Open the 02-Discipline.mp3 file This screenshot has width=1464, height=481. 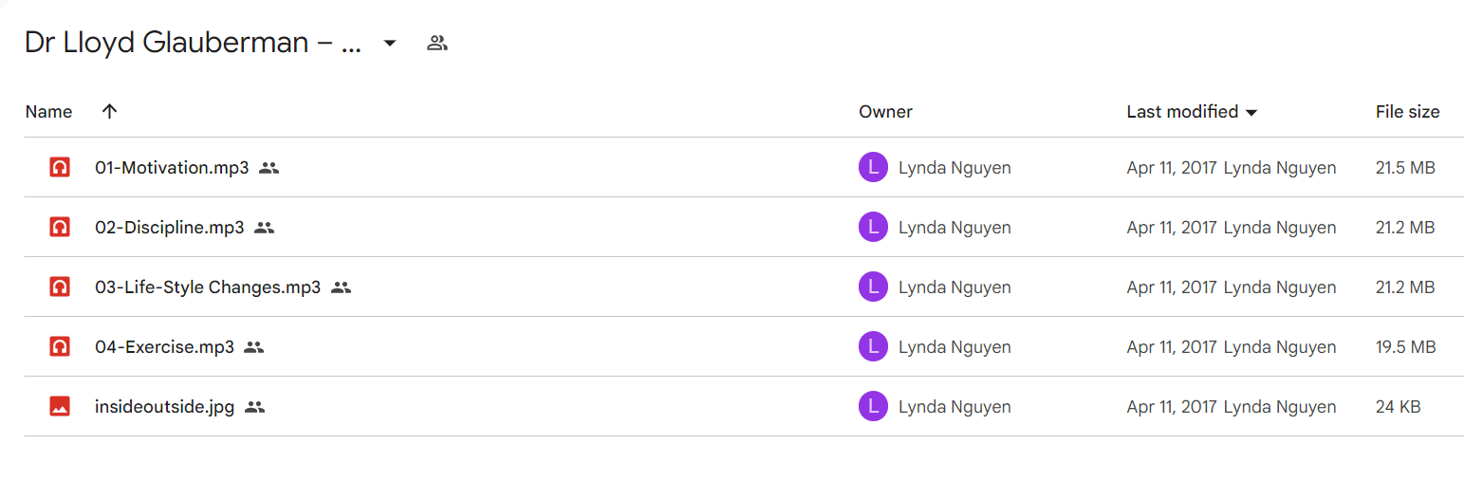coord(170,228)
